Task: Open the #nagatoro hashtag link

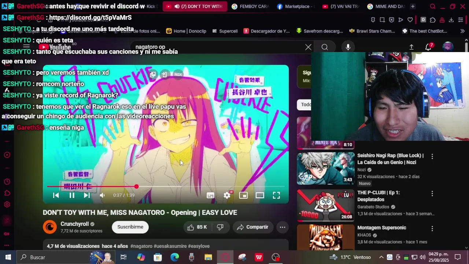Action: click(x=141, y=246)
